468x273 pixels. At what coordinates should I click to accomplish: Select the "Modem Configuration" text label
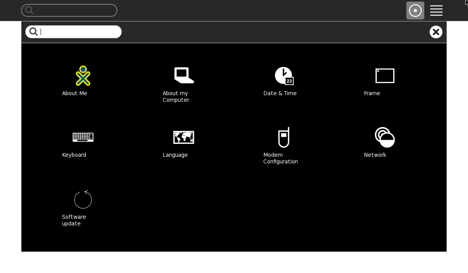pyautogui.click(x=280, y=158)
